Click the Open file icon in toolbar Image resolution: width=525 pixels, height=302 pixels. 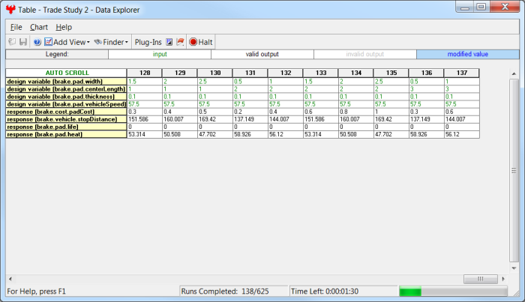13,42
